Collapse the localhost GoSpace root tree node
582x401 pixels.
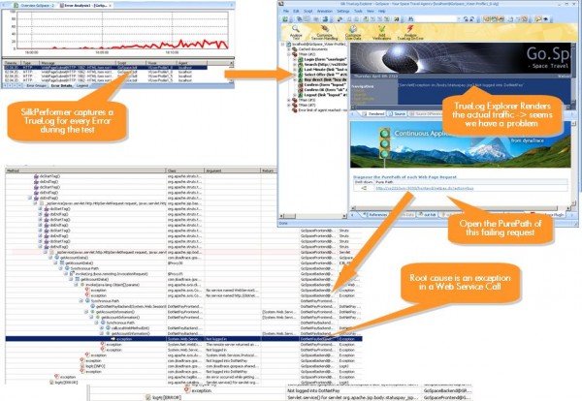[283, 45]
